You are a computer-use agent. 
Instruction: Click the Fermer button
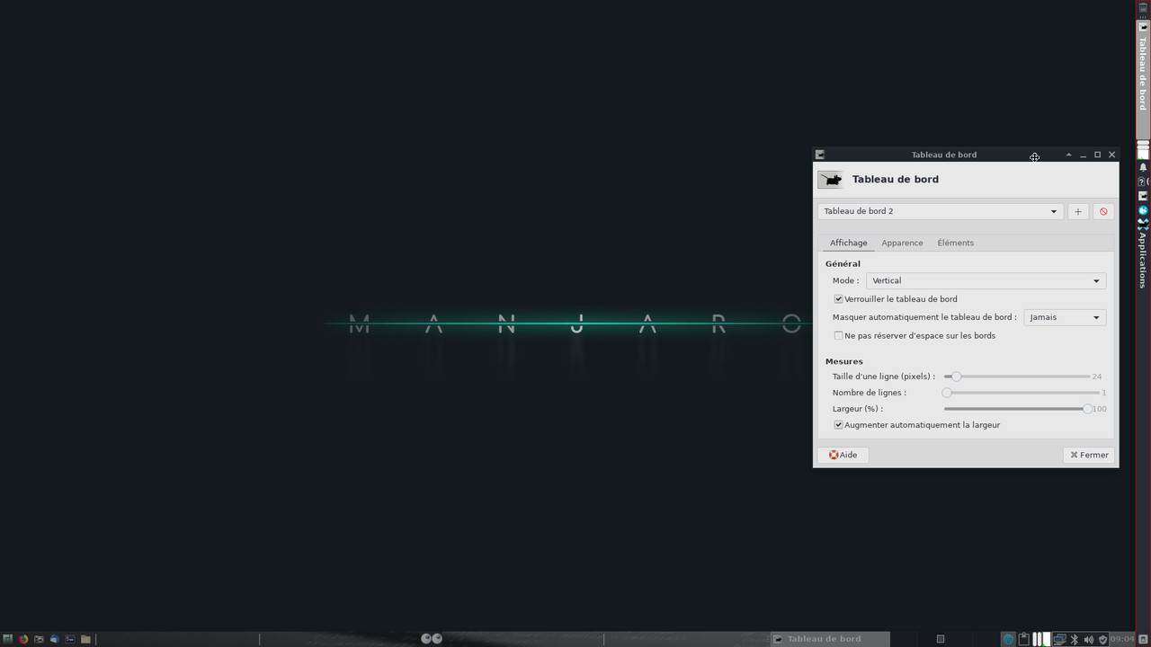1089,455
